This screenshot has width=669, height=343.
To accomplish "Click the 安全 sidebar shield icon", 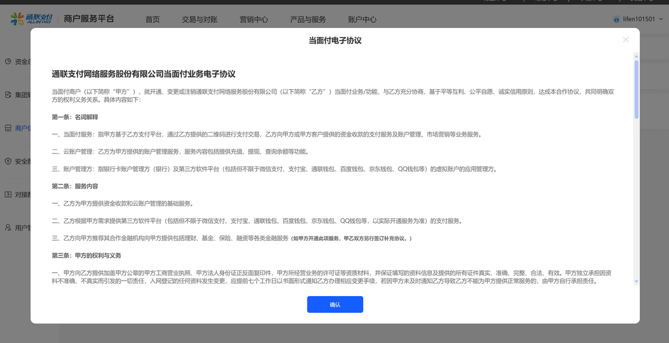I will (8, 161).
